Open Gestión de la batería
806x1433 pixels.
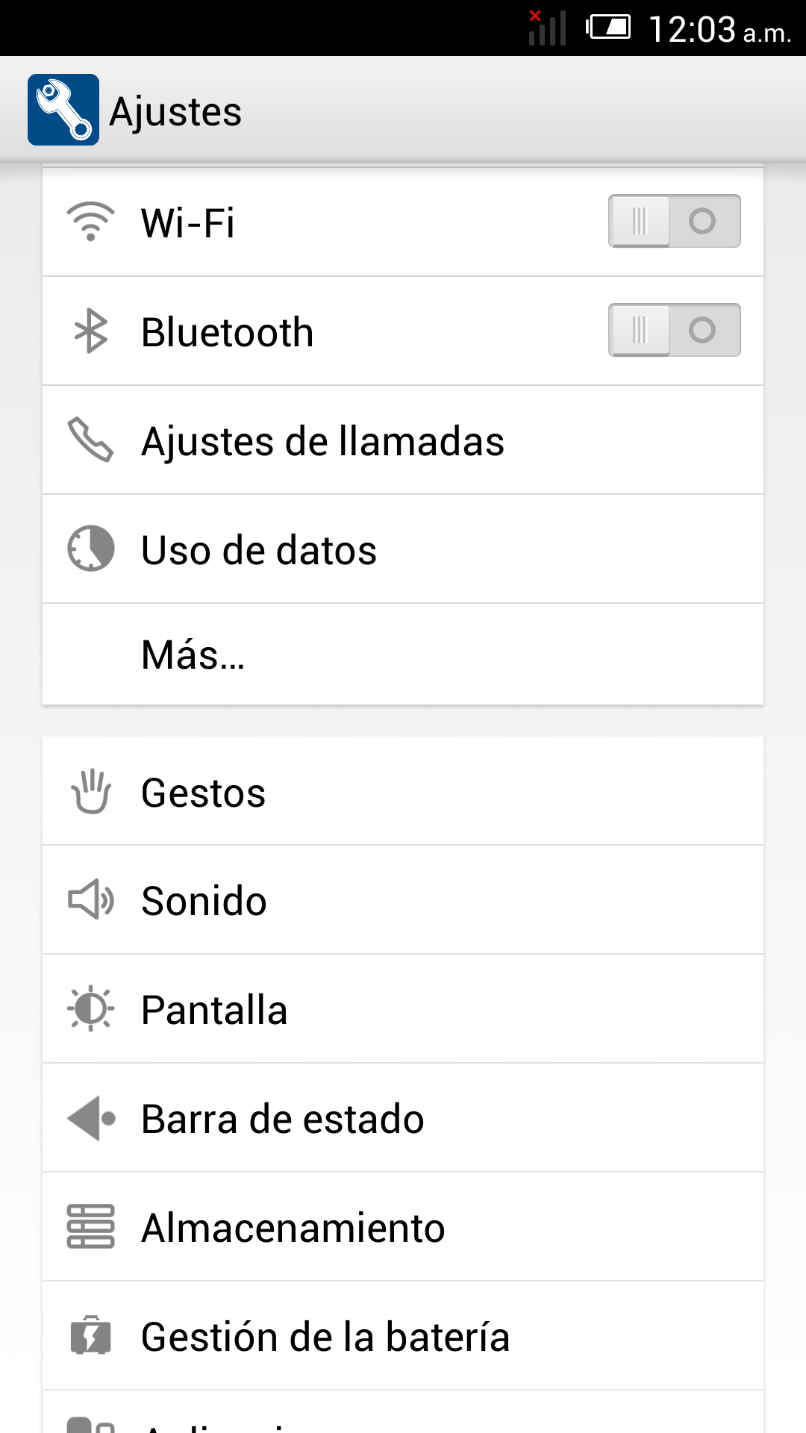325,1337
